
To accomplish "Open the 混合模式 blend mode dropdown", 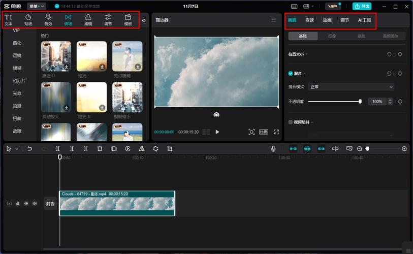I will [352, 87].
